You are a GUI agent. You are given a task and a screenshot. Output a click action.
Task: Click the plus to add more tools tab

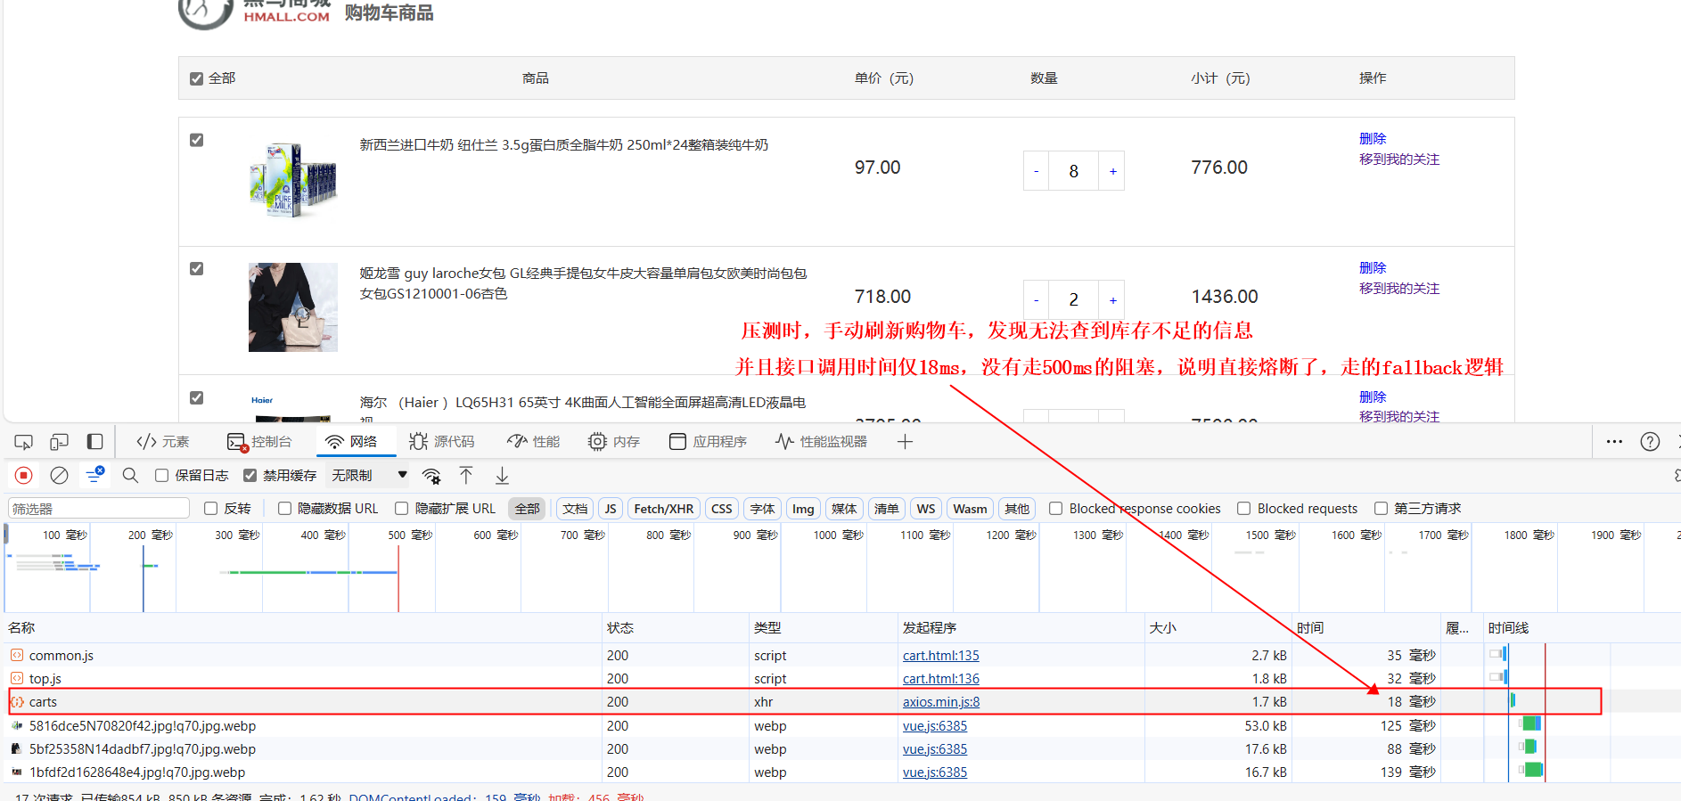pyautogui.click(x=905, y=442)
